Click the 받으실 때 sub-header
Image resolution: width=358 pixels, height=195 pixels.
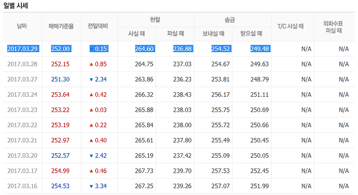pos(251,34)
